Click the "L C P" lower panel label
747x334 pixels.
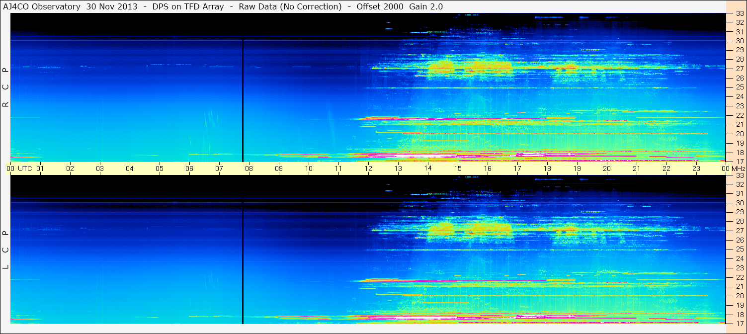coord(6,250)
